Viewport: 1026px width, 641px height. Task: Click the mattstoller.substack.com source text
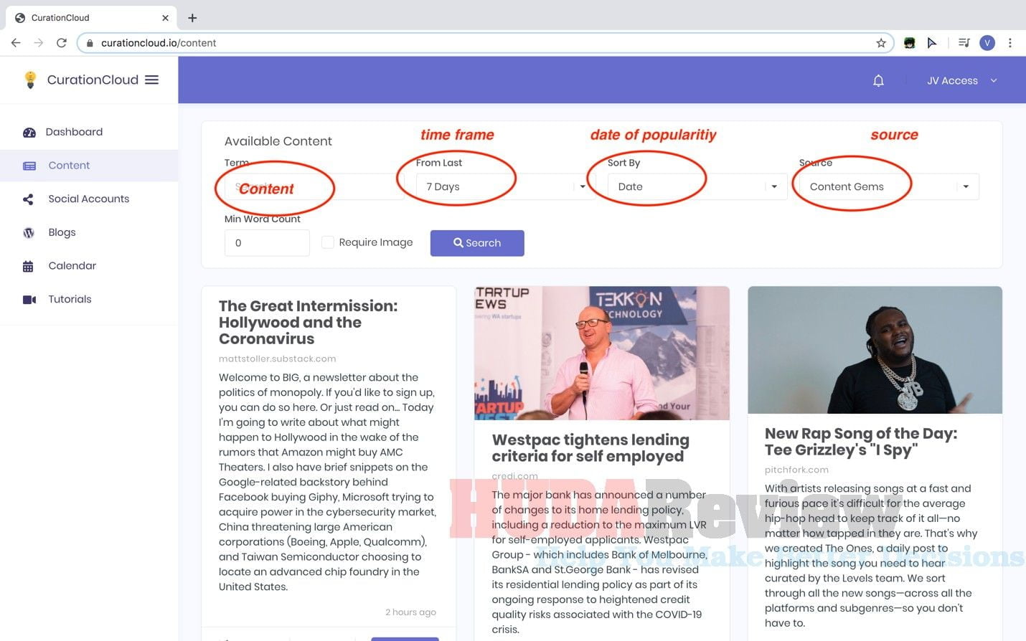[277, 359]
